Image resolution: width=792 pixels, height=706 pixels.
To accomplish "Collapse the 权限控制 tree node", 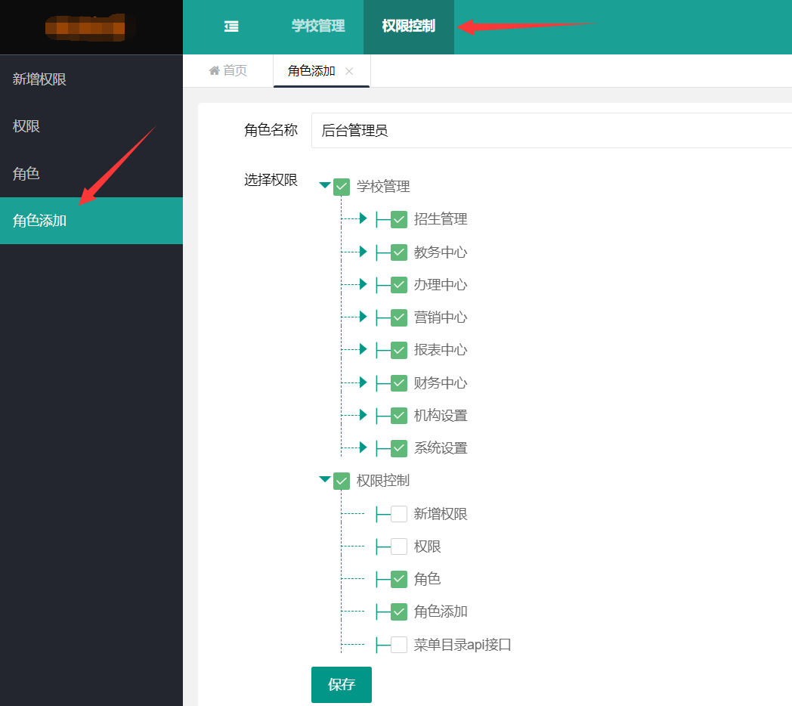I will (x=325, y=478).
